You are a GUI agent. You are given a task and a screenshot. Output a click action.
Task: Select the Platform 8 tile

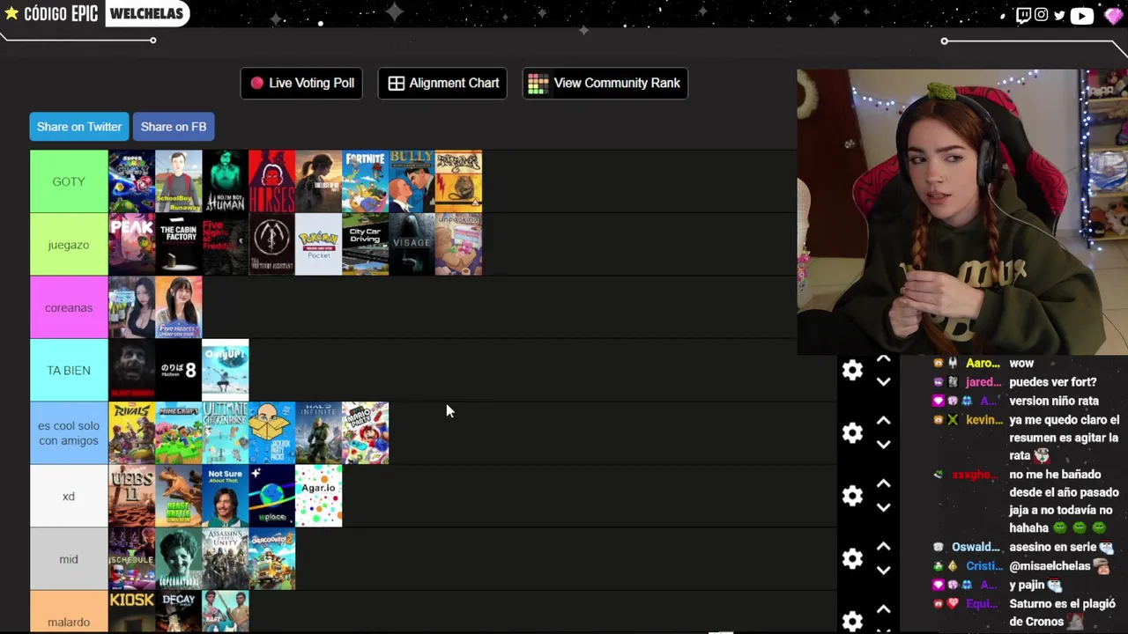point(178,371)
